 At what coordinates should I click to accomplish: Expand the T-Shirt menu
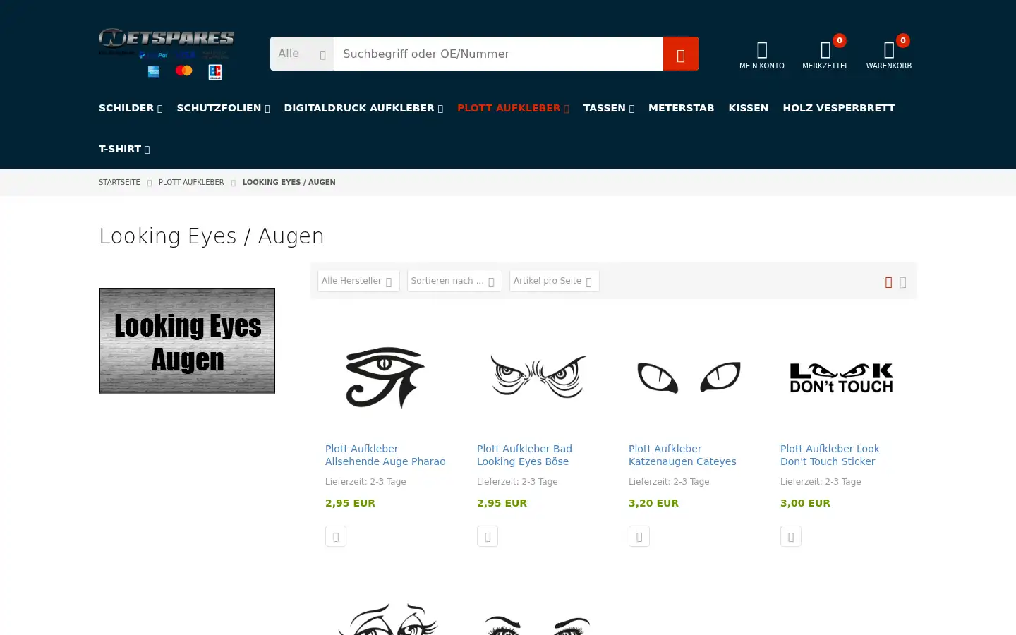(x=124, y=149)
